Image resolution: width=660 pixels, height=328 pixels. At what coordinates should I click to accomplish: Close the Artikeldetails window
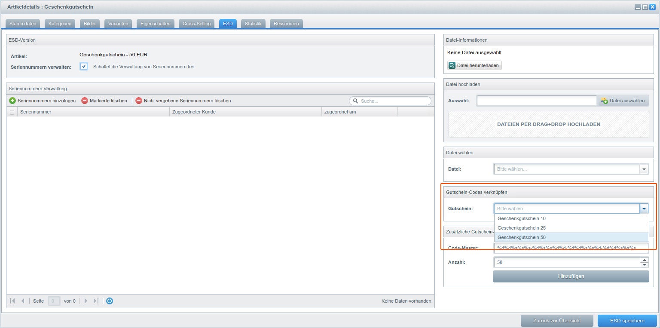[x=652, y=7]
